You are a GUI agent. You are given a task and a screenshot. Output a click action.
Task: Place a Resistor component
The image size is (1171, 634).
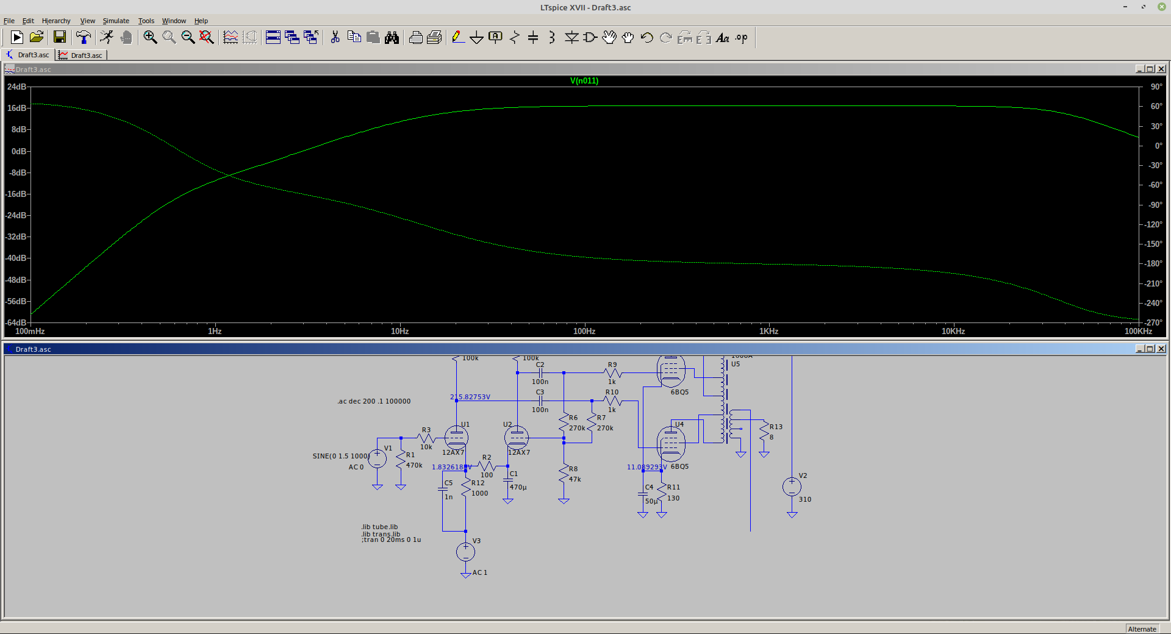point(514,38)
